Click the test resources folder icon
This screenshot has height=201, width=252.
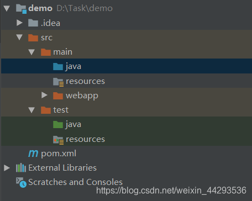click(x=59, y=140)
